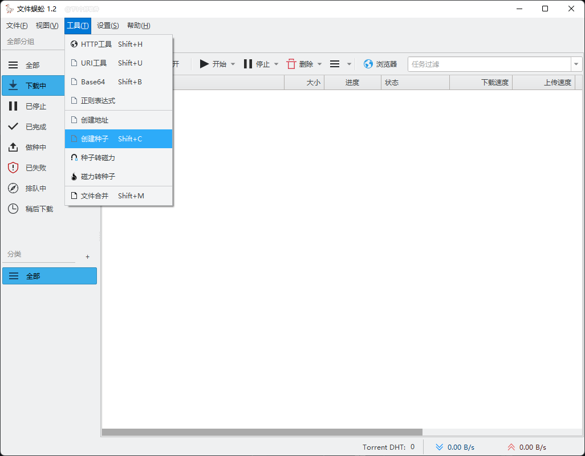Click the Torrent DHT: 0 status text

[388, 447]
